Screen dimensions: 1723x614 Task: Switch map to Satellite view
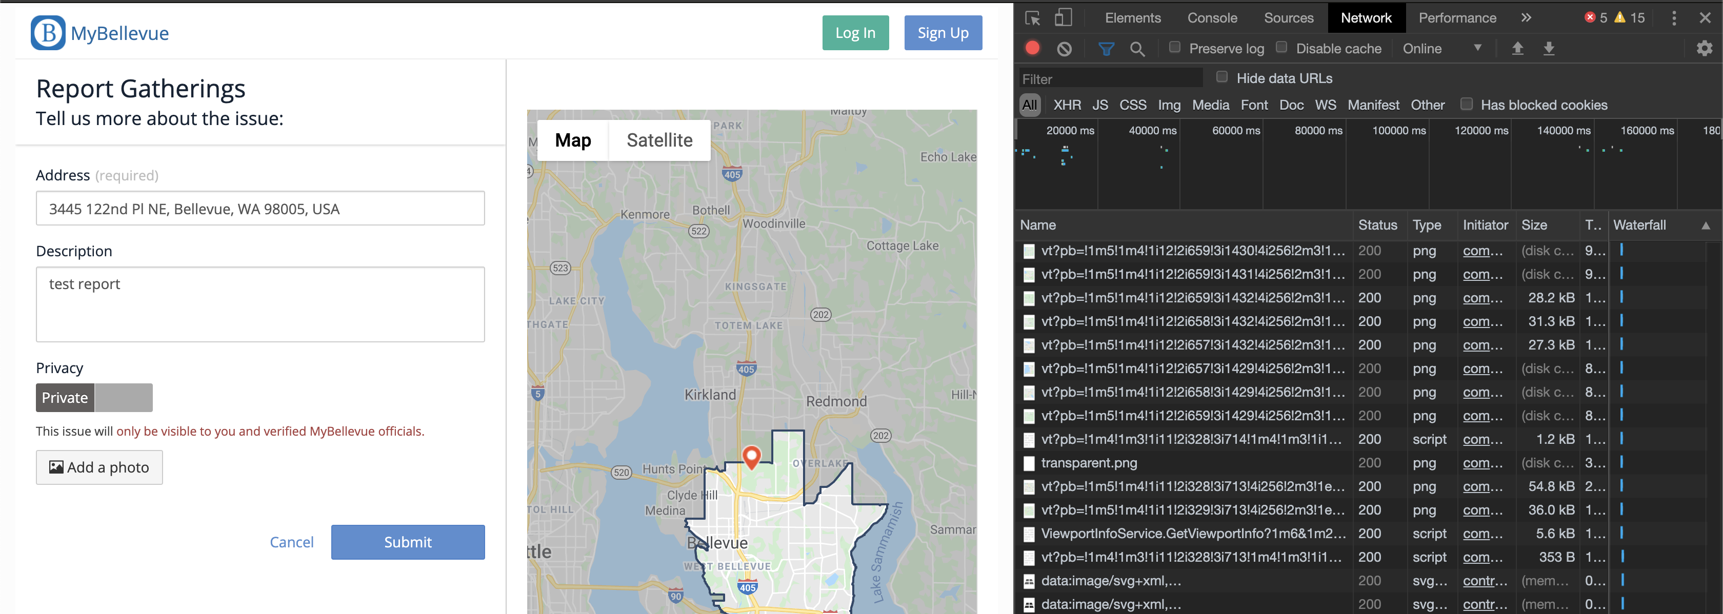click(659, 140)
